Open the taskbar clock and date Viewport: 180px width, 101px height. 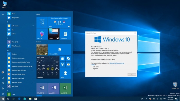[170, 99]
